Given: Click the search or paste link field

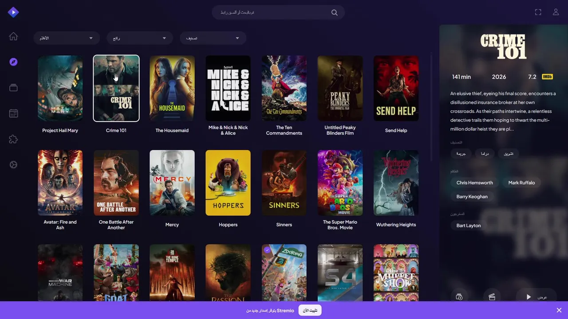Looking at the screenshot, I should (278, 12).
